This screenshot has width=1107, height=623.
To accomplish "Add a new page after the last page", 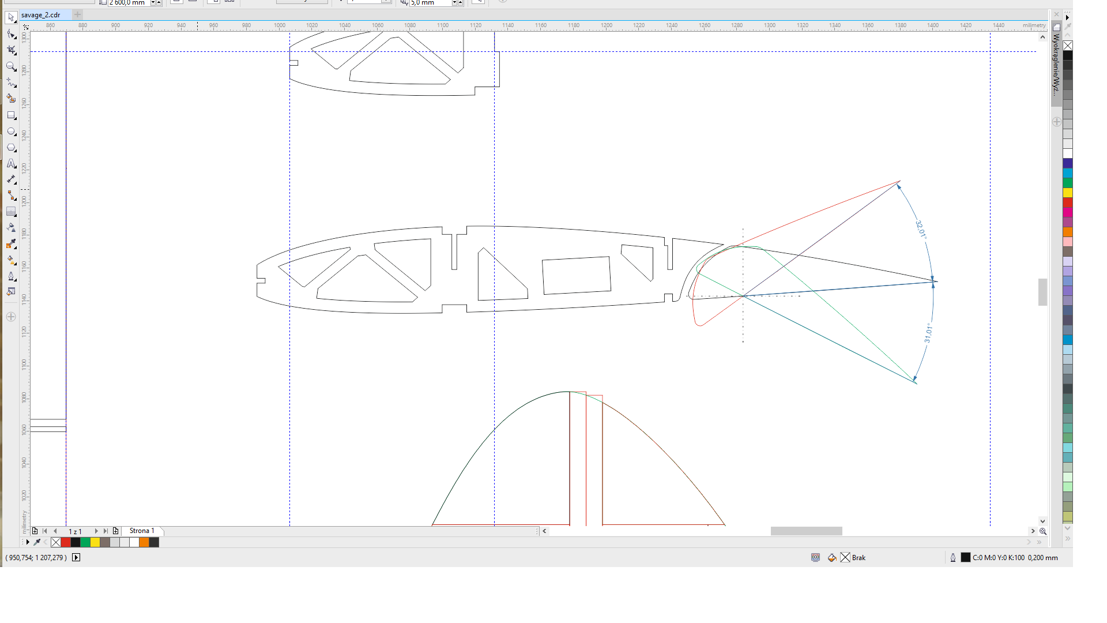I will point(116,531).
